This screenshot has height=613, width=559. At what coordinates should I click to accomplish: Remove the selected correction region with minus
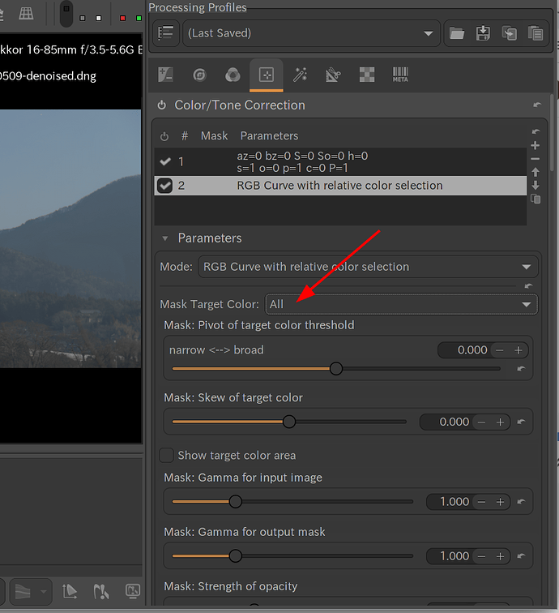tap(535, 158)
